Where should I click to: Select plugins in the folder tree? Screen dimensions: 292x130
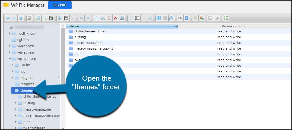click(x=26, y=78)
